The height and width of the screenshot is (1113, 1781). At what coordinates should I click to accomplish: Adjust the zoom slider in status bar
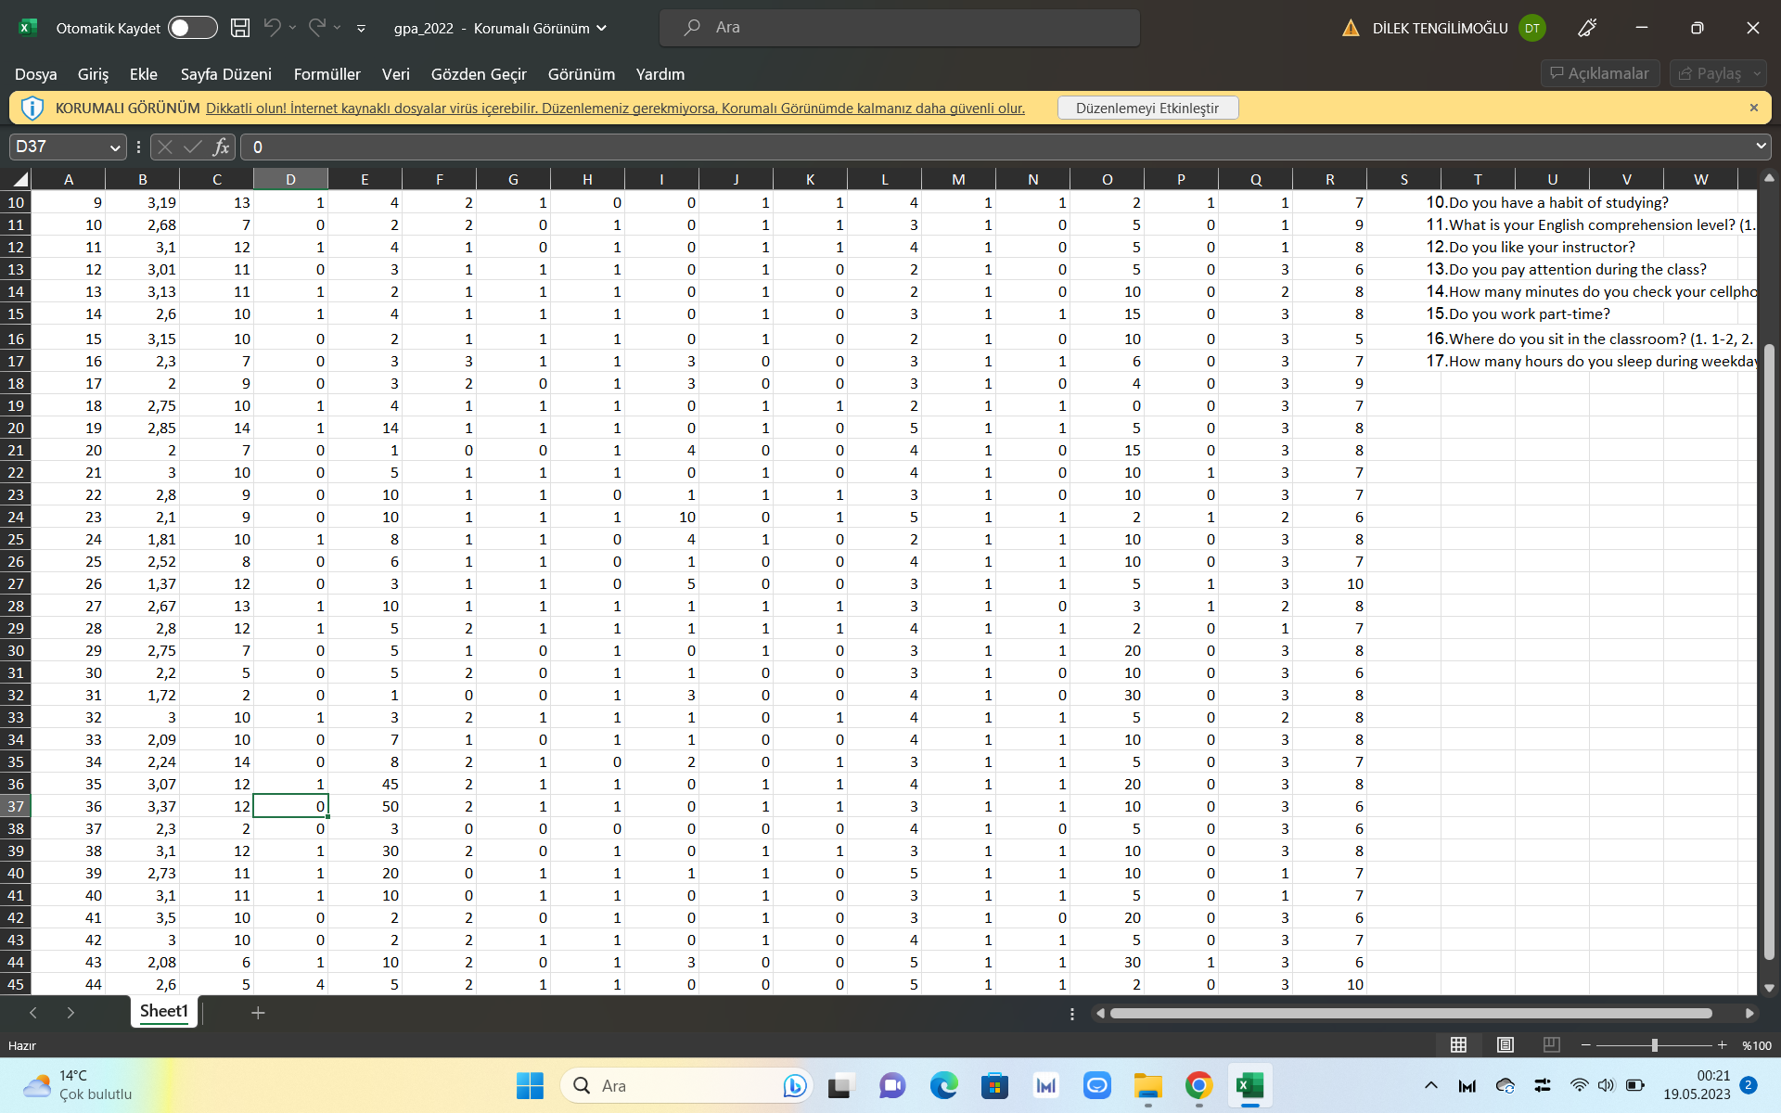click(1655, 1044)
